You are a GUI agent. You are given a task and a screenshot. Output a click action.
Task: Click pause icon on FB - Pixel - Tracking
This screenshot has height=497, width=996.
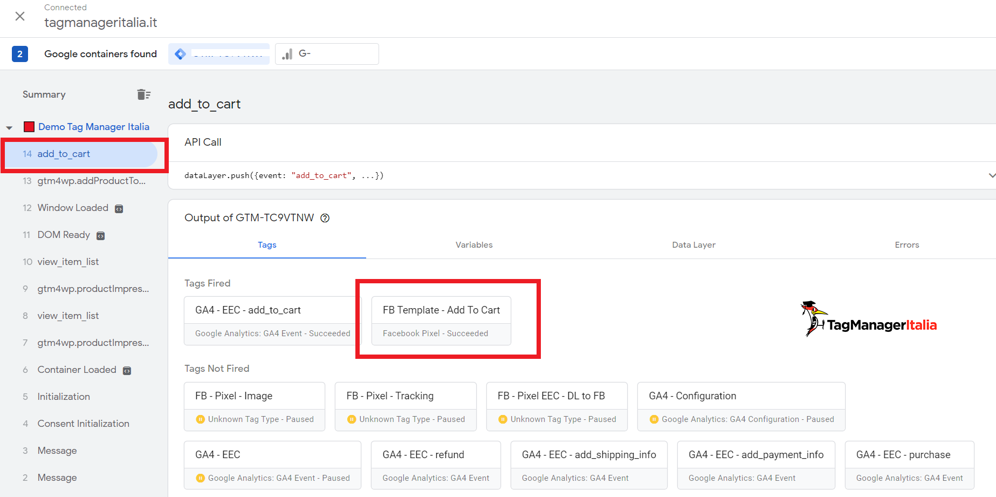click(352, 419)
